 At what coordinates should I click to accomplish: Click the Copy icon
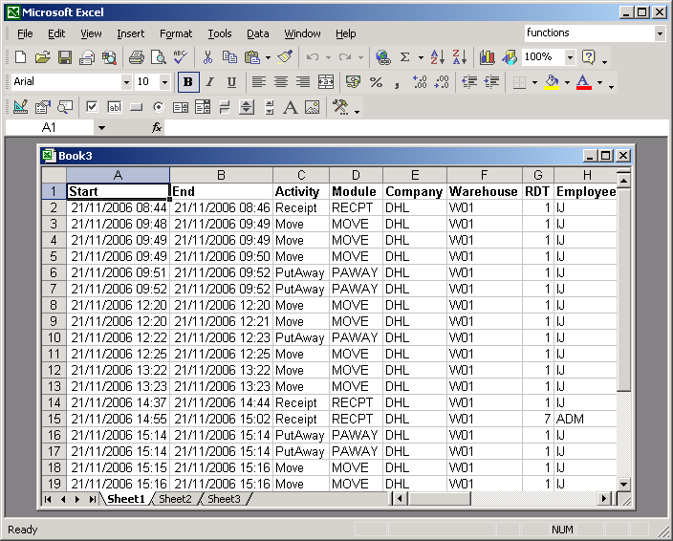click(x=229, y=57)
